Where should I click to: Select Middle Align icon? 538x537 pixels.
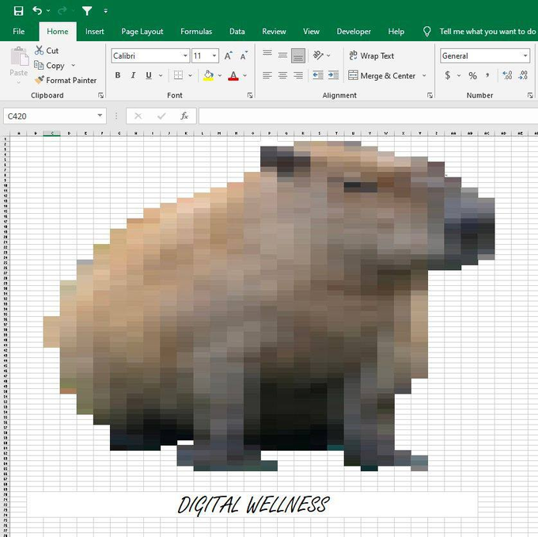coord(282,55)
